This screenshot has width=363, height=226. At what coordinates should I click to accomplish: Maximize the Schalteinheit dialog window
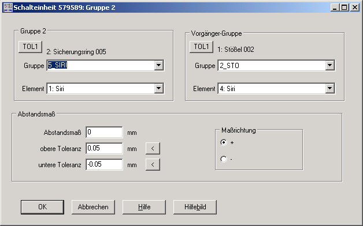(x=345, y=7)
